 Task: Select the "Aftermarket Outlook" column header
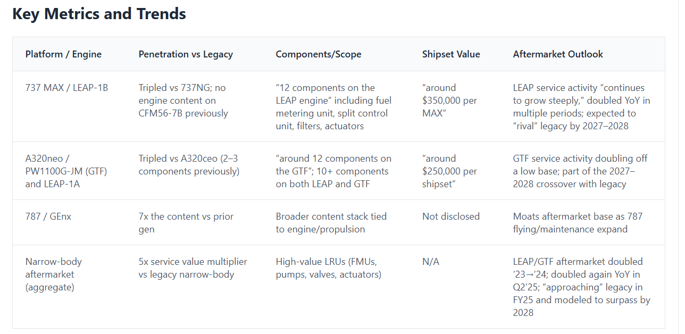coord(558,54)
